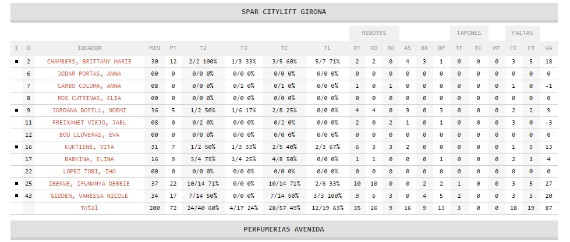570x242 pixels.
Task: Open LOPEZ TOBI, IHO player link
Action: (x=89, y=172)
